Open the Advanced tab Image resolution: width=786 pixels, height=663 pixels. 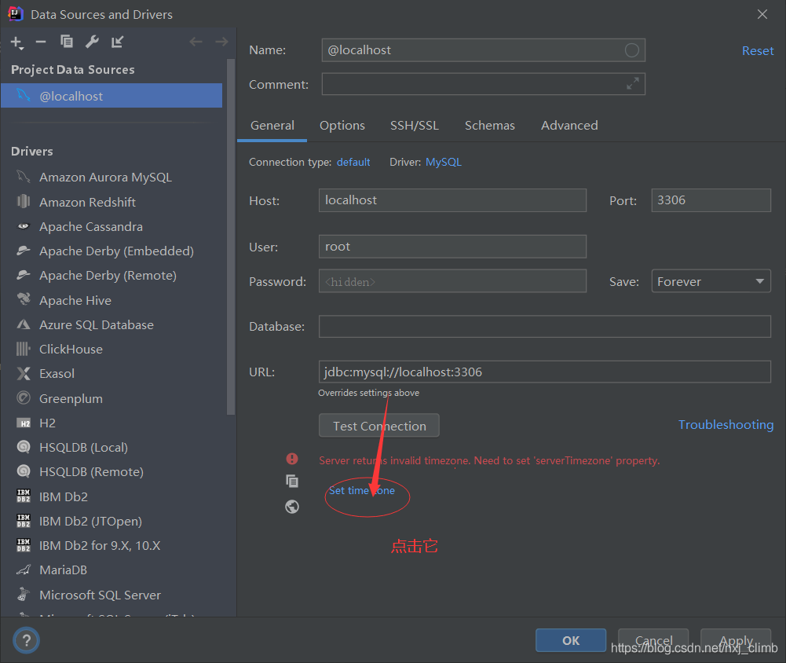tap(569, 126)
